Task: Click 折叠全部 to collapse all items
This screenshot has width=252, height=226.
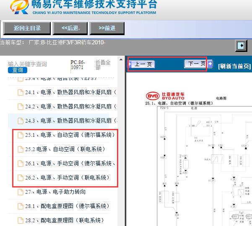Action: 103,64
